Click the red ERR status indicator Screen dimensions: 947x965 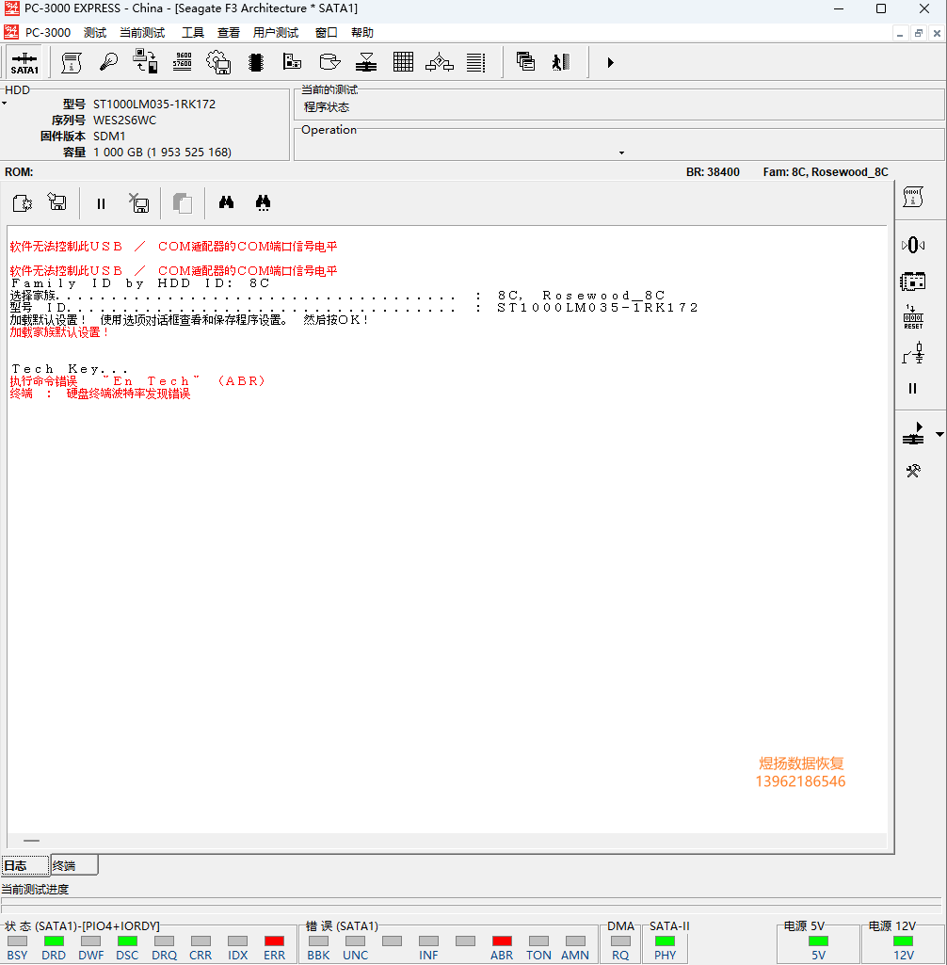[x=275, y=941]
